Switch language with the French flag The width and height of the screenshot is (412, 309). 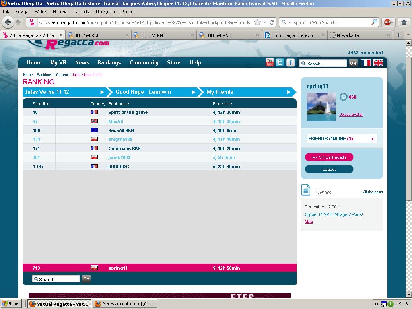tap(365, 63)
